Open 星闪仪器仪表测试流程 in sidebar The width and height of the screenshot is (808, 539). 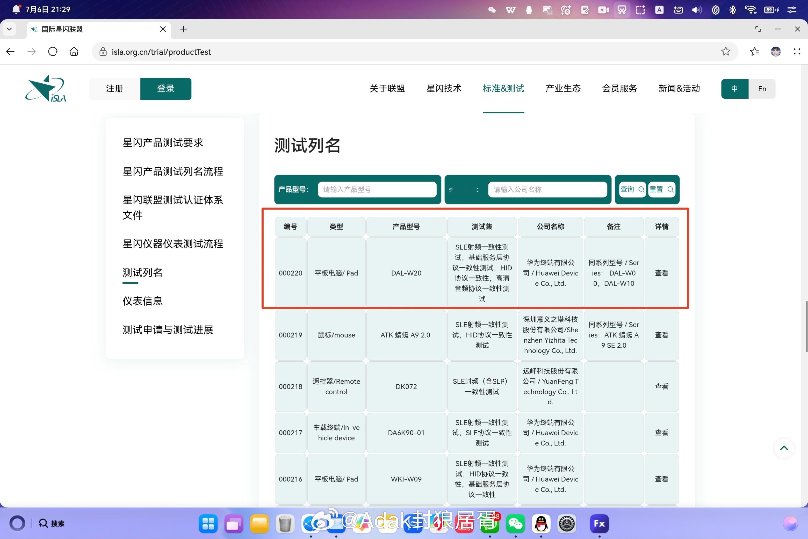click(173, 244)
